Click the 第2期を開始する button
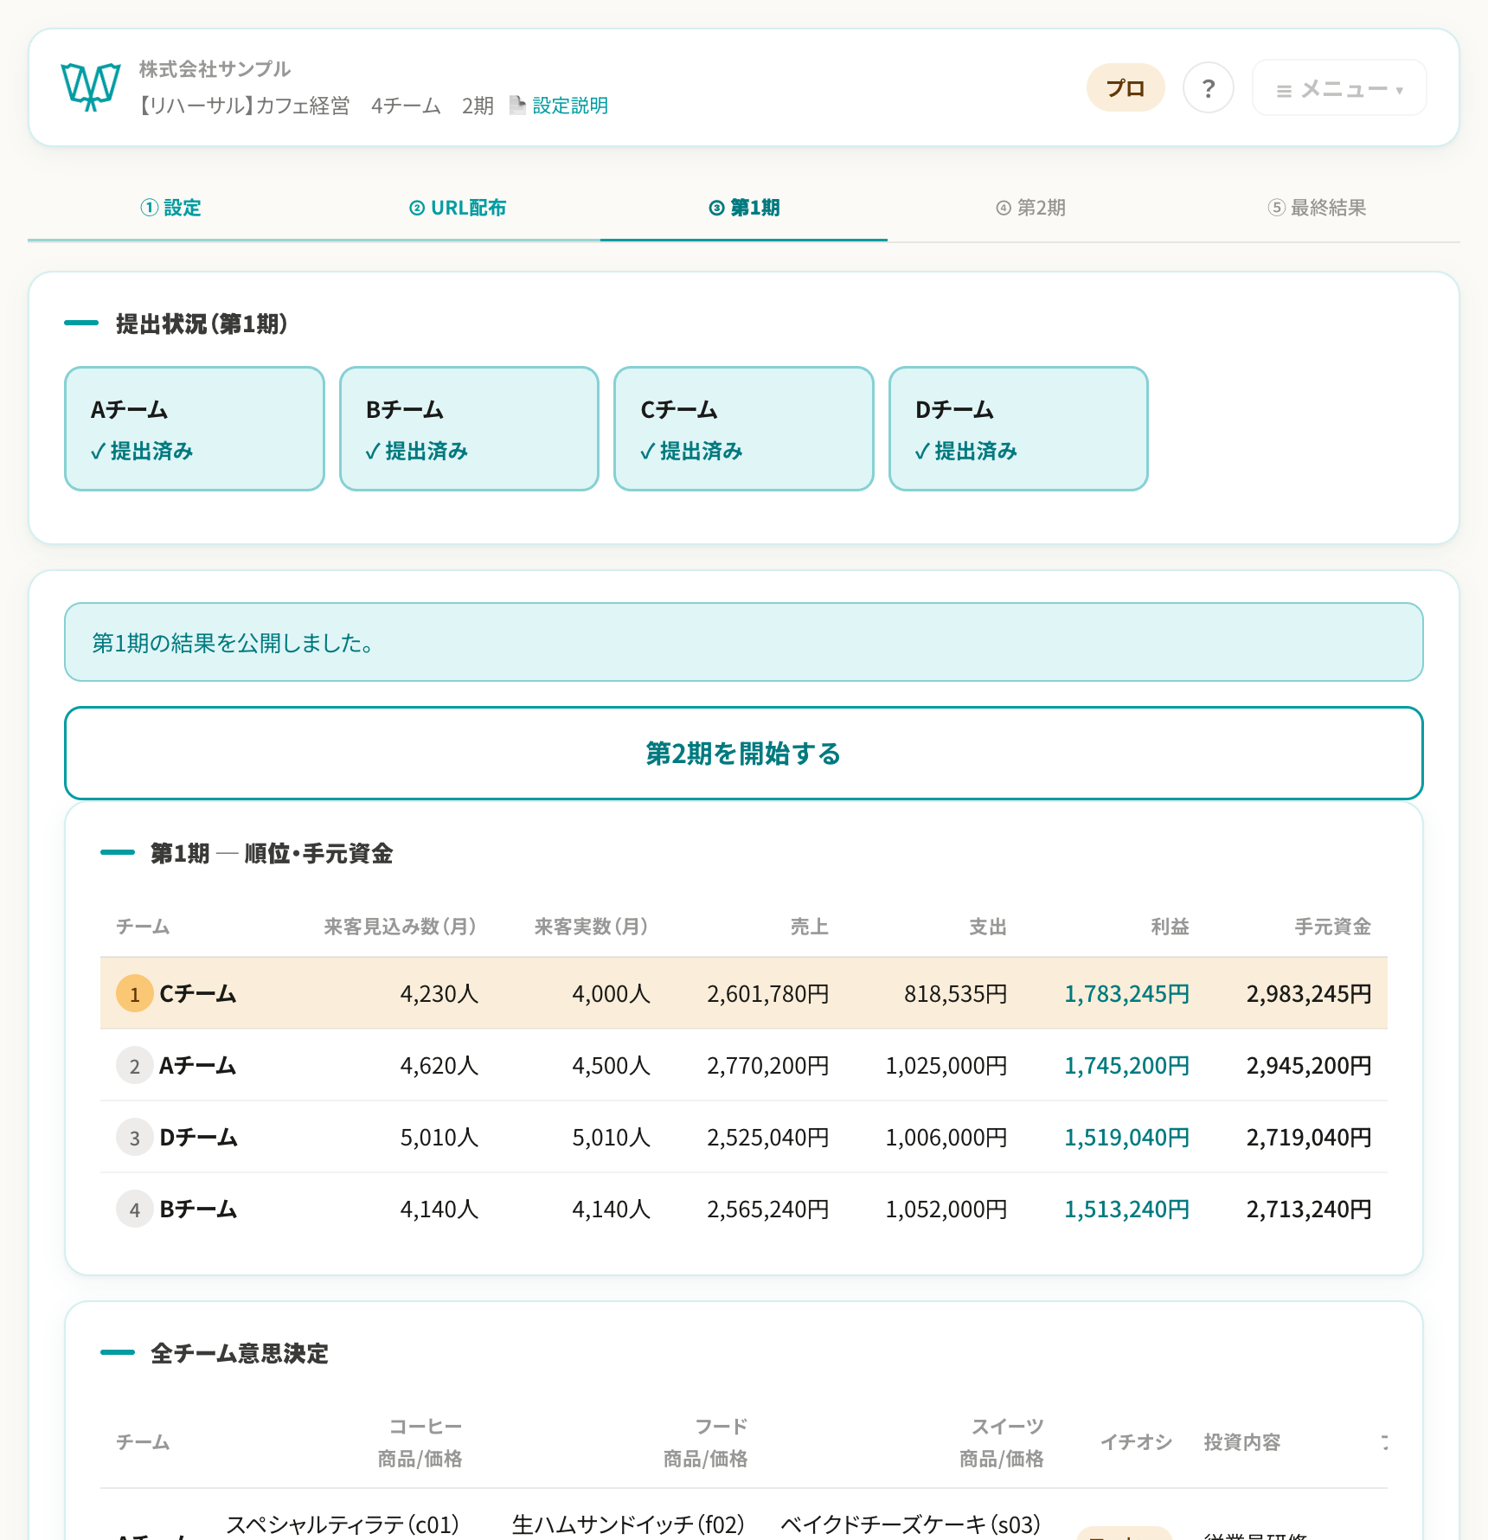The image size is (1488, 1540). [x=744, y=753]
